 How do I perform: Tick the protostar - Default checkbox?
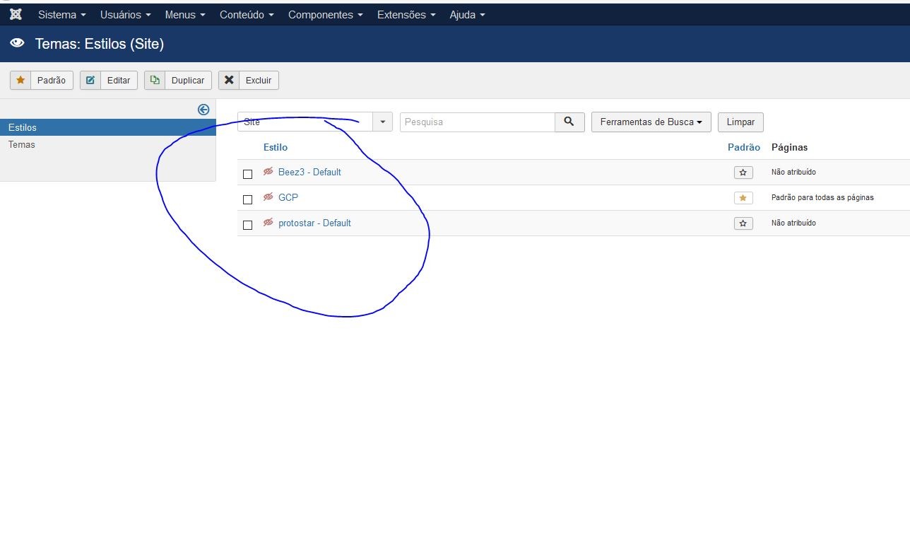[247, 225]
